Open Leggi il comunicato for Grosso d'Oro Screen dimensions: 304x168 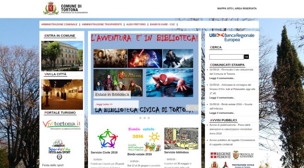coord(222,98)
